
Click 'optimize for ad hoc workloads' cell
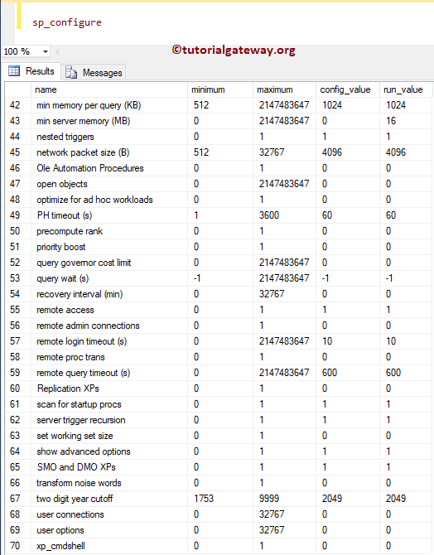[x=109, y=200]
